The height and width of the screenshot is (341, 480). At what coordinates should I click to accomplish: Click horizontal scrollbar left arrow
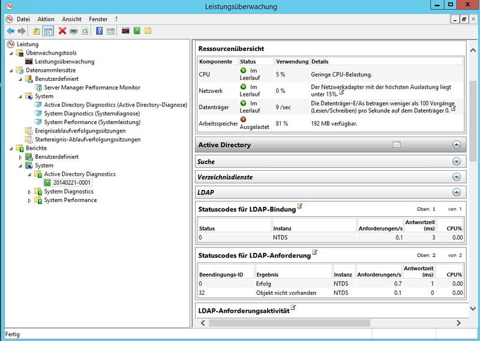(x=203, y=323)
